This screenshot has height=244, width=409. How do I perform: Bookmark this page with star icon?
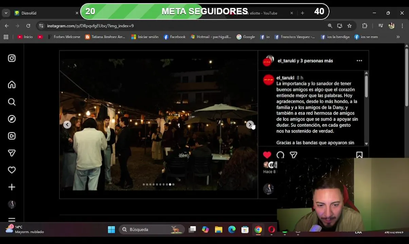point(349,26)
